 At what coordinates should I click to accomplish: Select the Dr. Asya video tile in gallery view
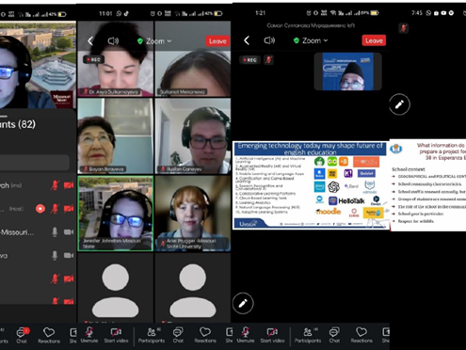pos(116,58)
